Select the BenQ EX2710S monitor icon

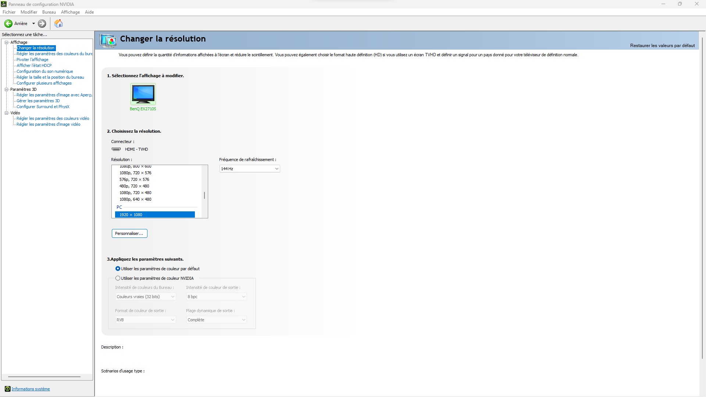[143, 94]
